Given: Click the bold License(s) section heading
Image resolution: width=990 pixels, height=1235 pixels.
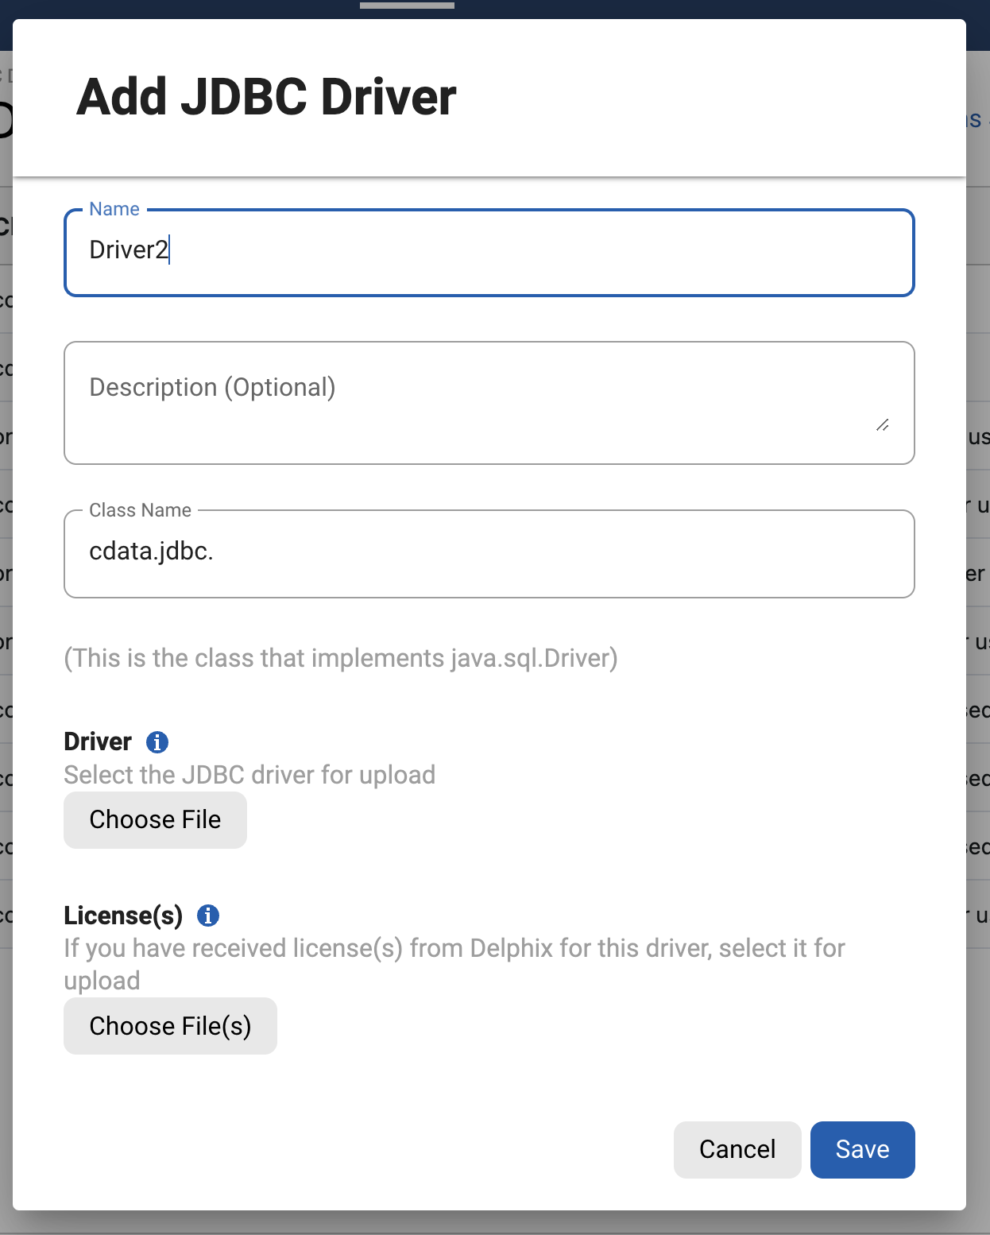Looking at the screenshot, I should (x=123, y=916).
